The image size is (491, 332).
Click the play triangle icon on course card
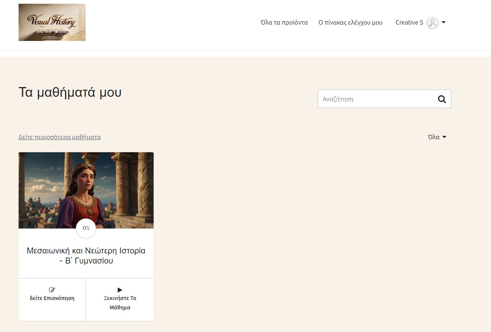(x=120, y=290)
